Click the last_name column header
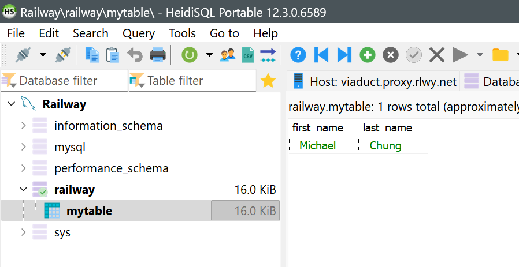 coord(394,128)
